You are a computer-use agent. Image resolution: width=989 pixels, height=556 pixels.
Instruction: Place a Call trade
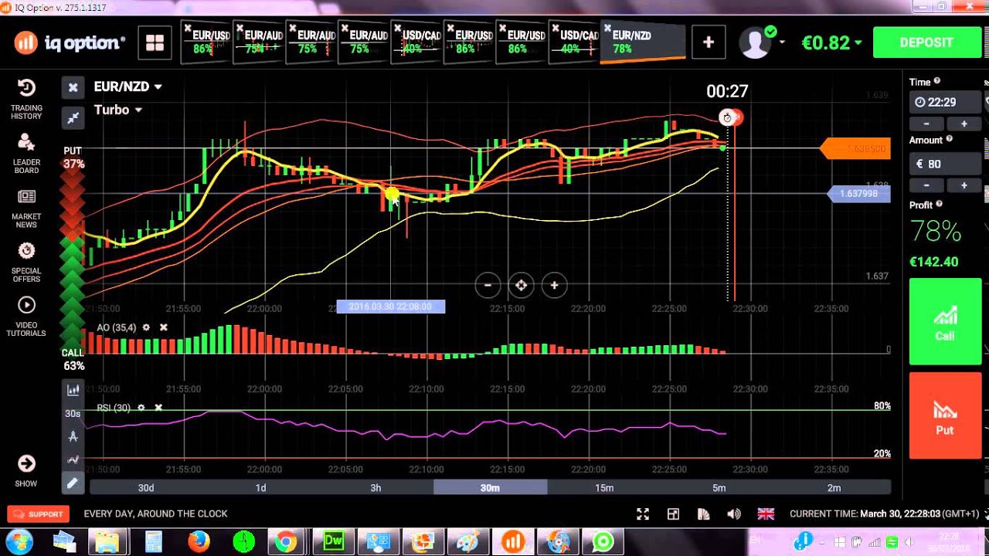[945, 321]
